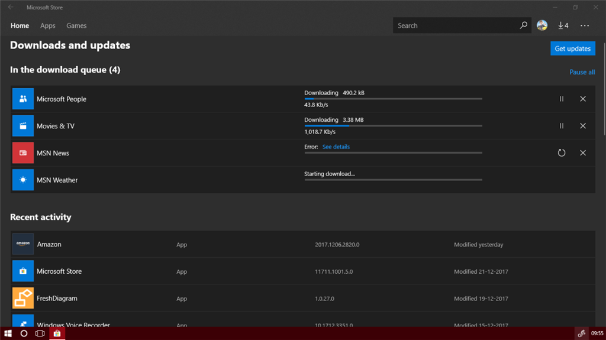Retry the MSN News download
The image size is (606, 340).
[x=562, y=153]
